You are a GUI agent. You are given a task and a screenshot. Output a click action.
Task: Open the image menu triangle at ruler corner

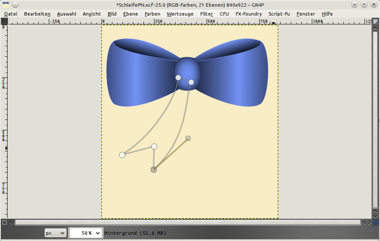click(x=4, y=21)
